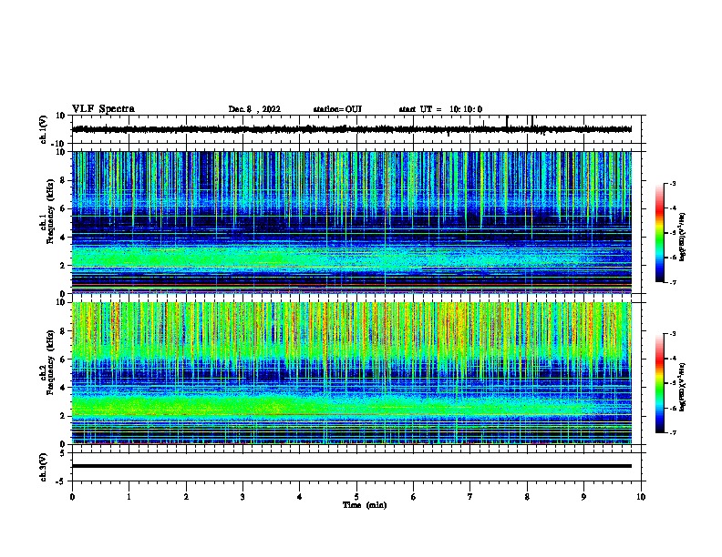
Task: Click the "8" kHz tick on ch.1 spectrogram
Action: [x=63, y=180]
